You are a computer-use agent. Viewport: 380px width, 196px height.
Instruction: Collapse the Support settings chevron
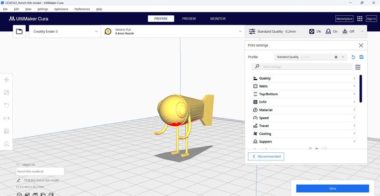click(x=354, y=141)
